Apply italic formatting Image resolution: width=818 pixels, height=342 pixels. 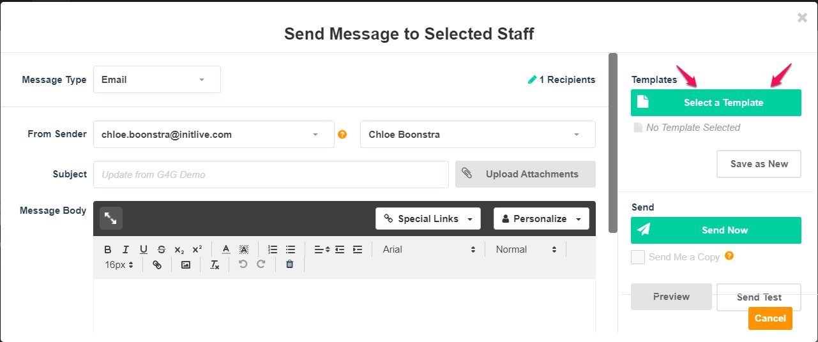click(x=126, y=249)
